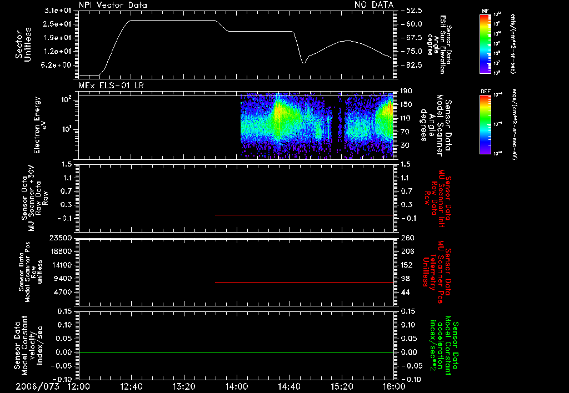Click the DEF color scale bar

tap(485, 124)
